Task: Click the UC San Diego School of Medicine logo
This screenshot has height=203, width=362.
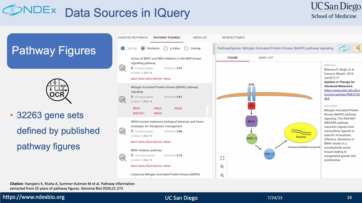Action: pos(336,10)
